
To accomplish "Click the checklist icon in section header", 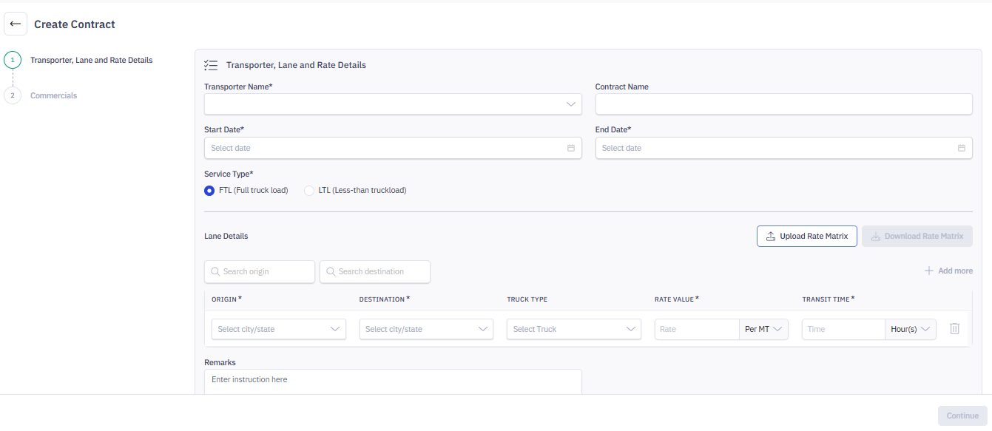I will [211, 65].
